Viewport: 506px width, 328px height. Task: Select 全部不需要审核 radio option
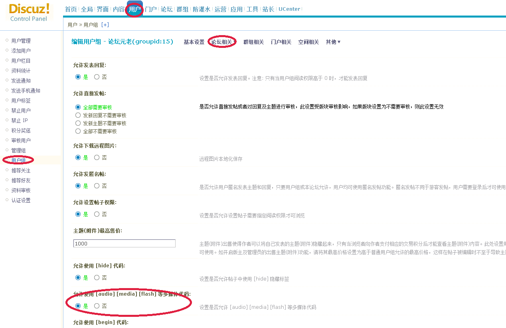point(78,131)
